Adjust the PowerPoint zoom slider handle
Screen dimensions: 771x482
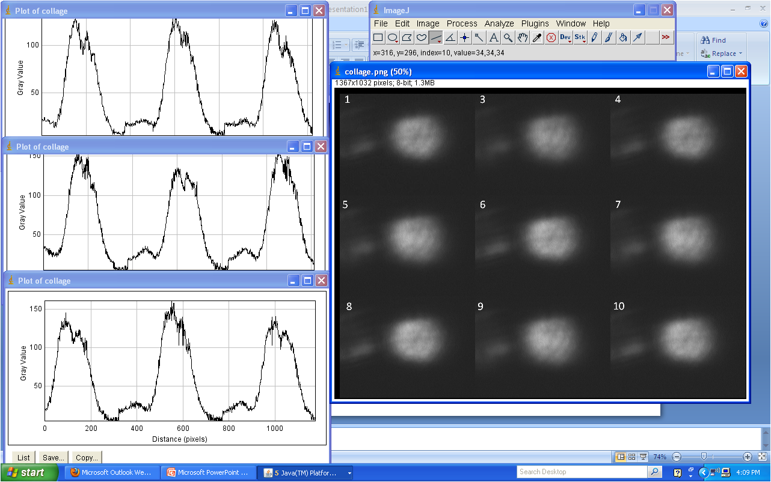click(704, 457)
